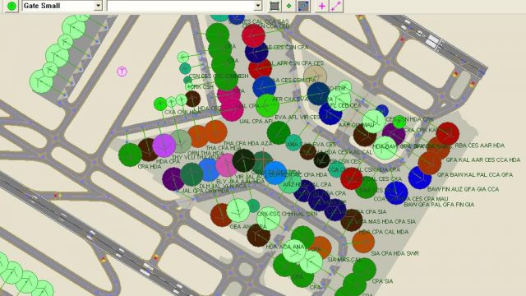This screenshot has width=526, height=296.
Task: Click the label UAL CPA AFL
Action: [x=256, y=121]
